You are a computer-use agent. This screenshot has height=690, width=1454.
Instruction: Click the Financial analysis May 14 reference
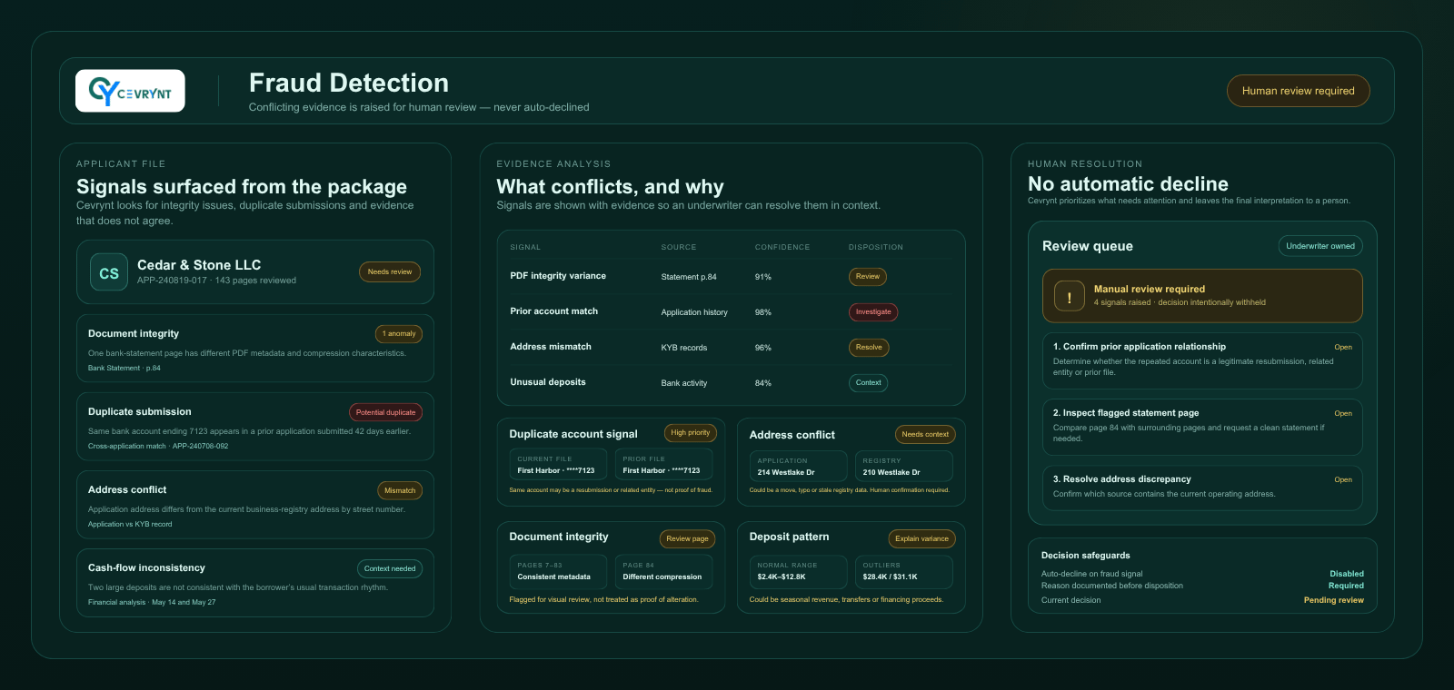[152, 602]
